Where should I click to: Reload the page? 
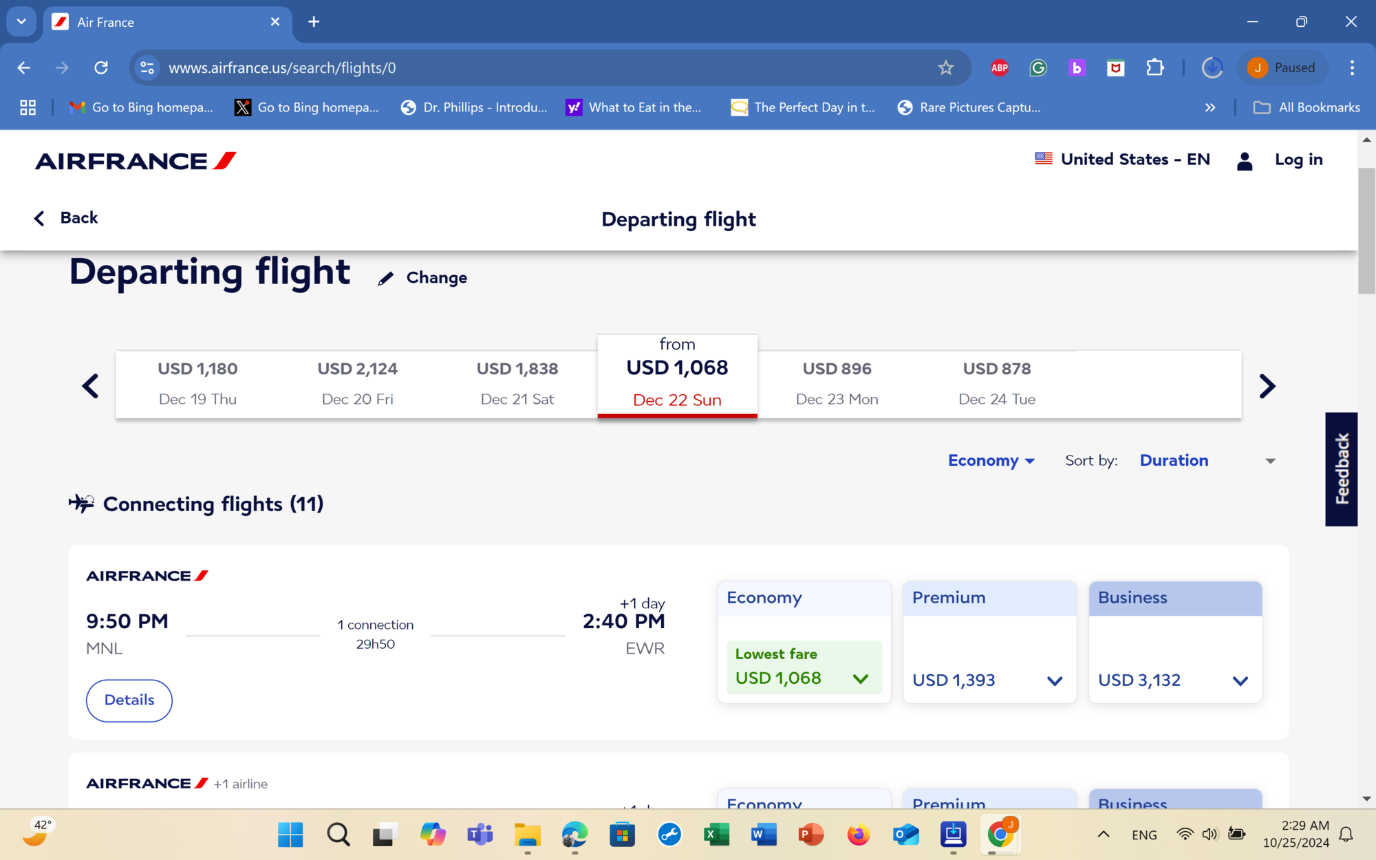coord(101,67)
